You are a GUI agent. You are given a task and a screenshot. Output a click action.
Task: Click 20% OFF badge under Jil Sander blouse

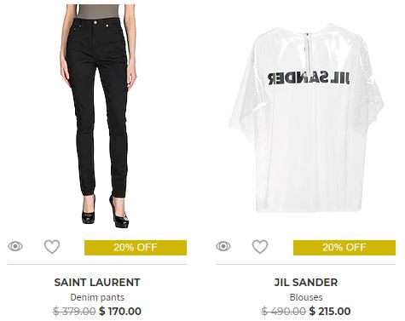tap(344, 248)
